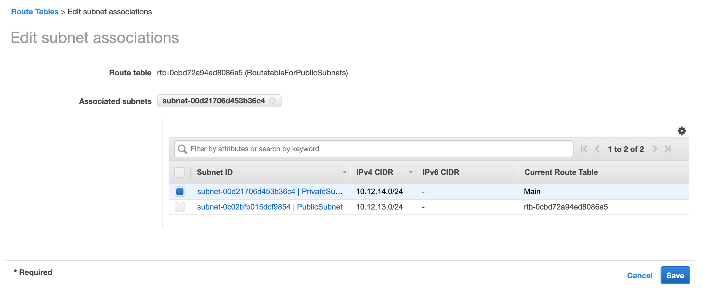Click the IPv6 CIDR column header
This screenshot has width=703, height=303.
click(x=441, y=172)
